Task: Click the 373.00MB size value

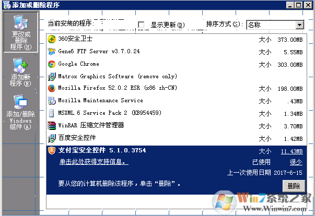Action: (290, 40)
